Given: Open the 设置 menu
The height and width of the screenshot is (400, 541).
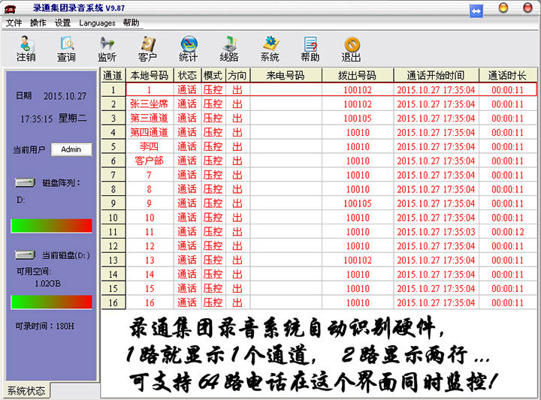Looking at the screenshot, I should click(62, 23).
